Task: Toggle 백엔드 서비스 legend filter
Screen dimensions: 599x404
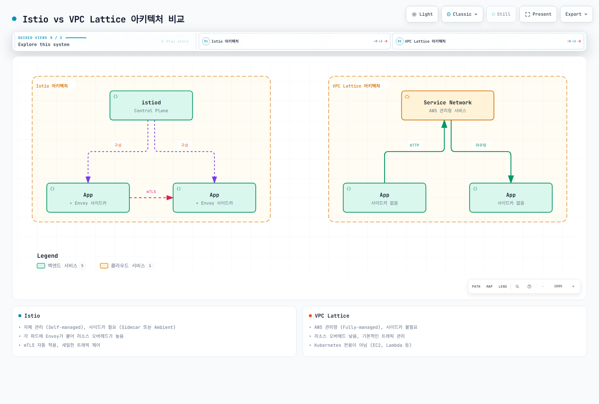Action: (x=61, y=266)
